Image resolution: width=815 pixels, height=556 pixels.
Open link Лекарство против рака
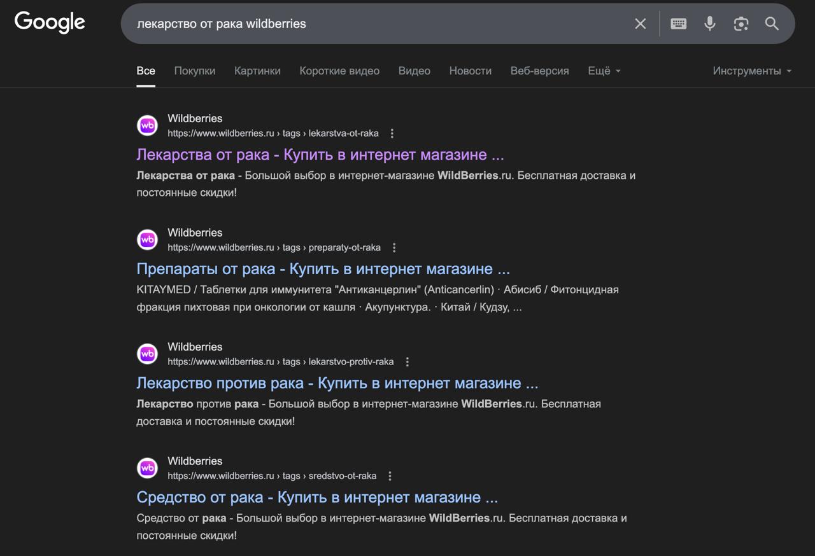pyautogui.click(x=337, y=383)
